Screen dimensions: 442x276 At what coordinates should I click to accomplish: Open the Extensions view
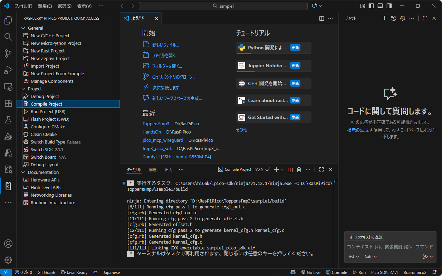point(8,103)
